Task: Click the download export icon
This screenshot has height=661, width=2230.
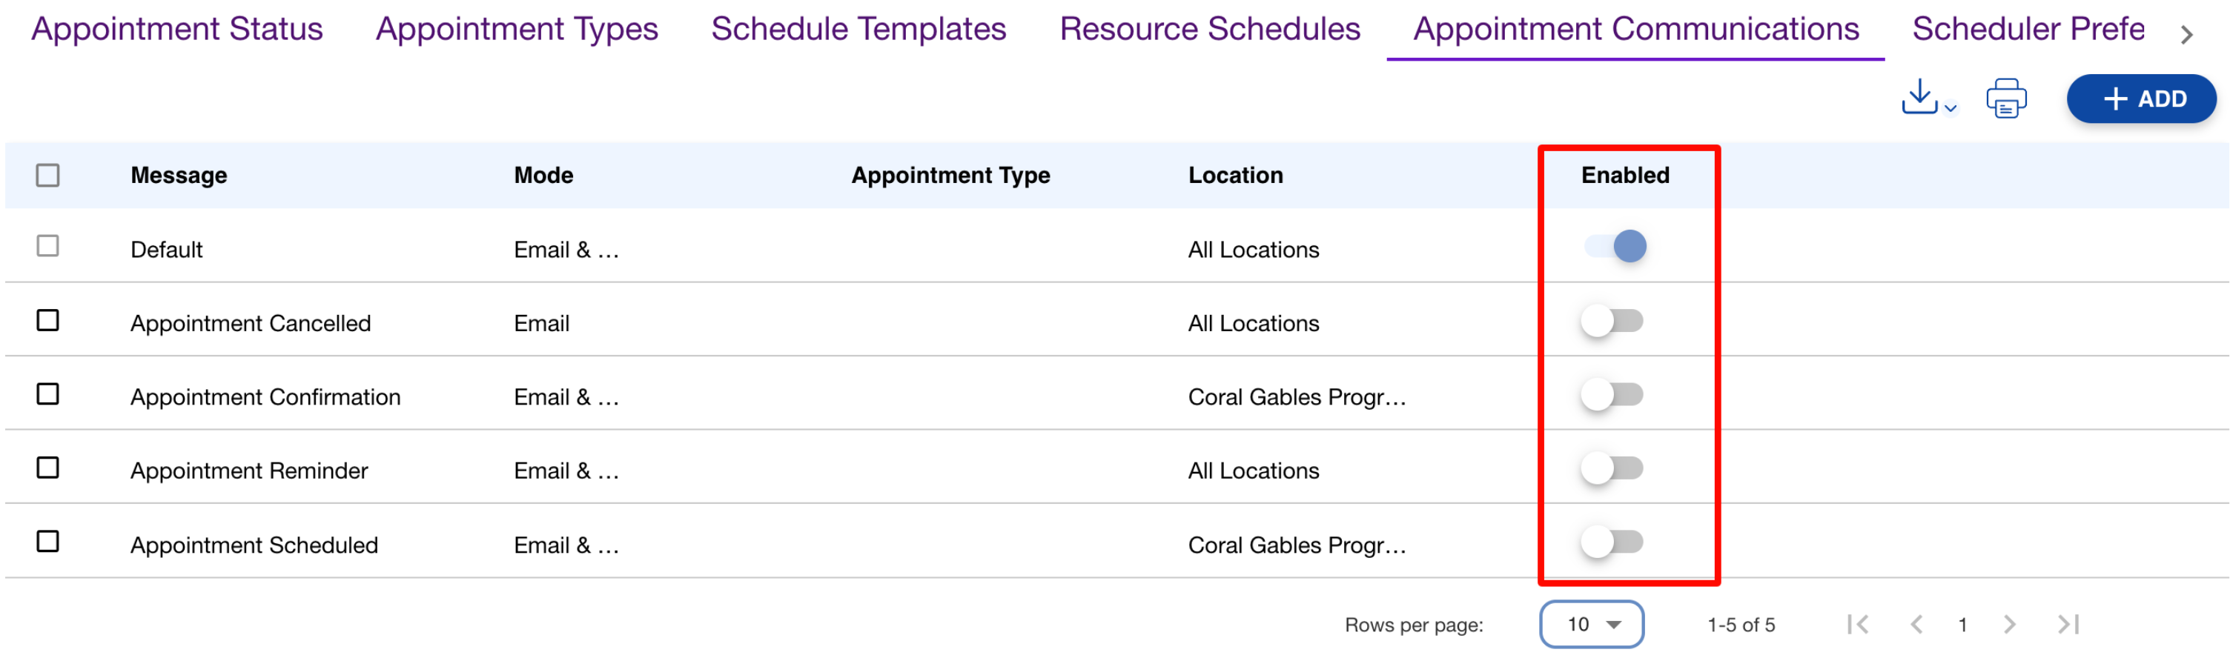Action: click(x=1919, y=97)
